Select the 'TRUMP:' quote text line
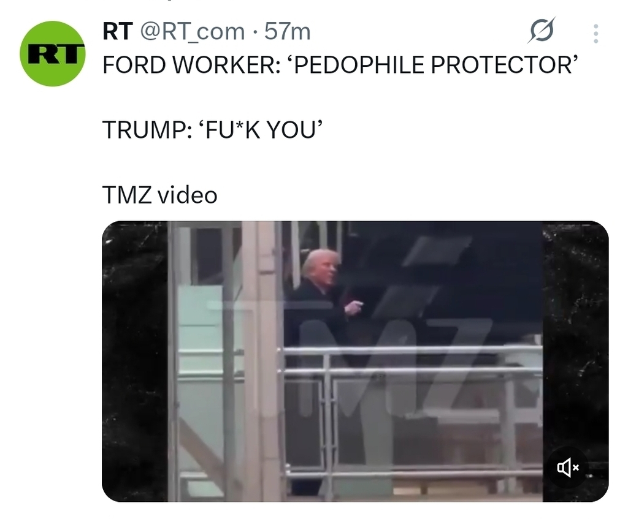 [x=213, y=130]
